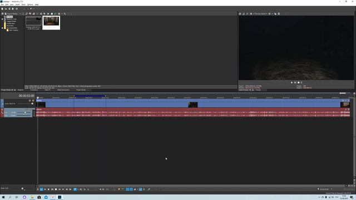Image resolution: width=356 pixels, height=200 pixels.
Task: Start media preview in Project Media toolbar
Action: 48,14
